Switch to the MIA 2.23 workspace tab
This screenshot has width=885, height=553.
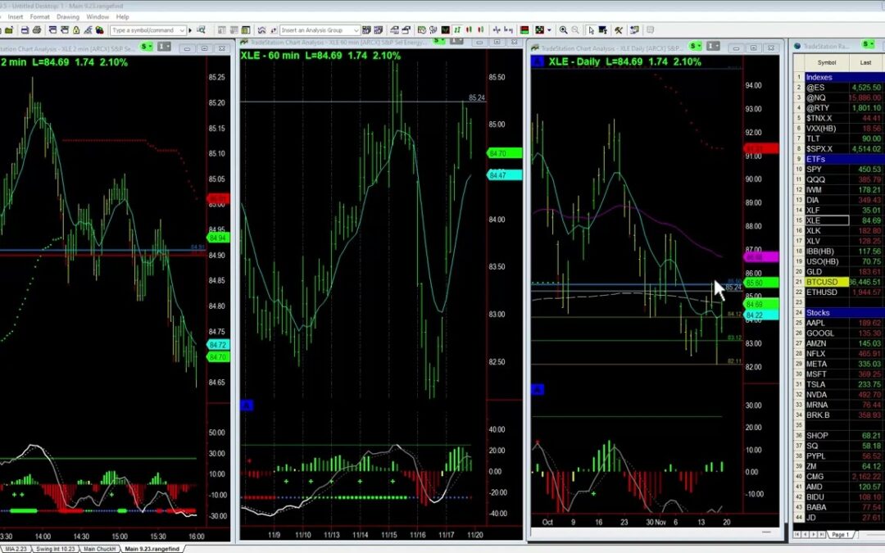(16, 548)
